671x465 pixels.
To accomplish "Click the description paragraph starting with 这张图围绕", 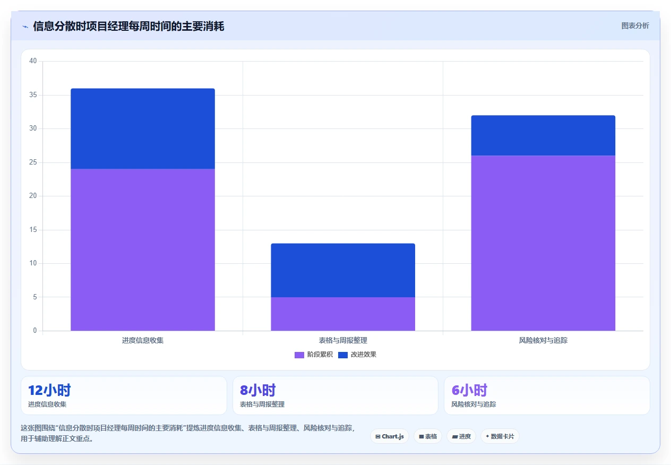I will pyautogui.click(x=188, y=433).
